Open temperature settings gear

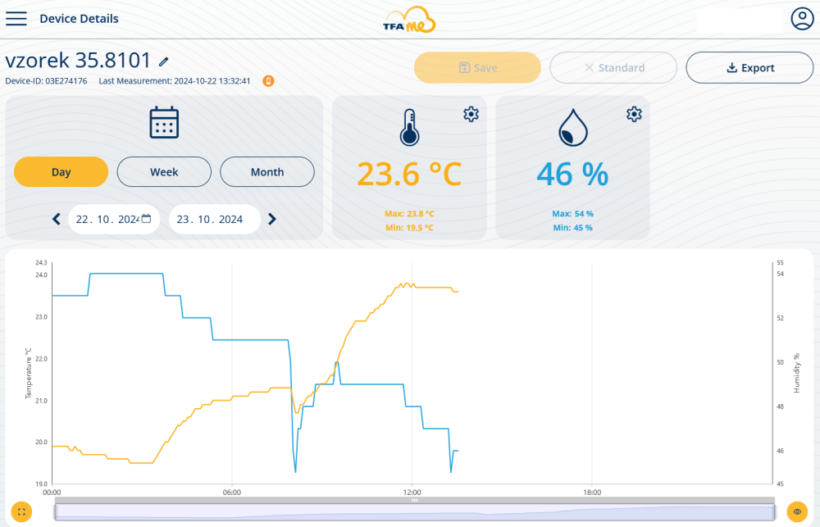(x=471, y=114)
